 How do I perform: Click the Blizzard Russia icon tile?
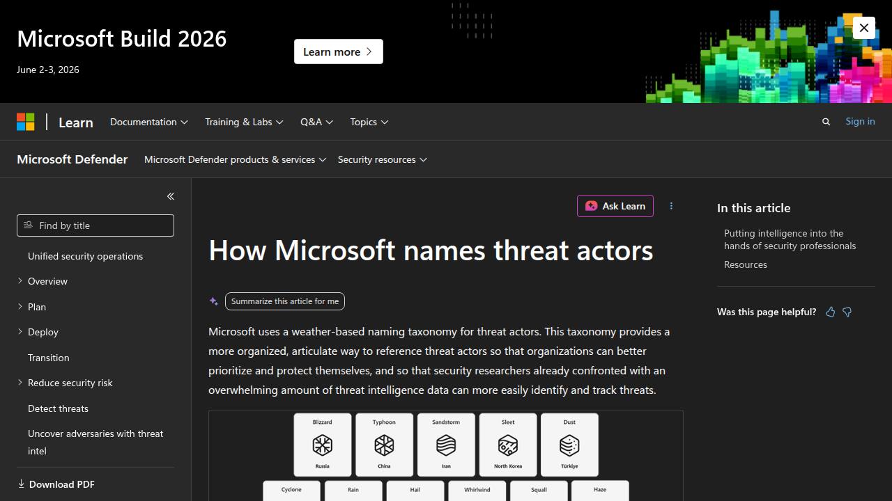coord(322,445)
